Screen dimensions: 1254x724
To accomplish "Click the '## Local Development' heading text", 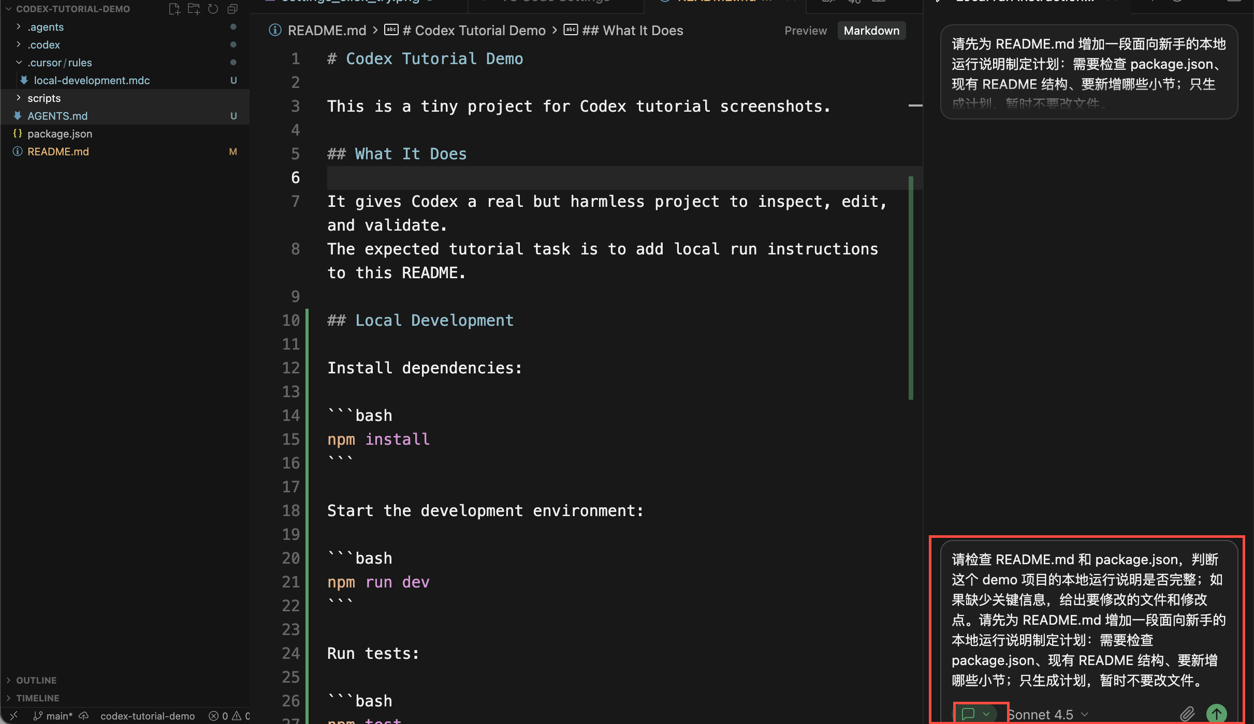I will (420, 321).
